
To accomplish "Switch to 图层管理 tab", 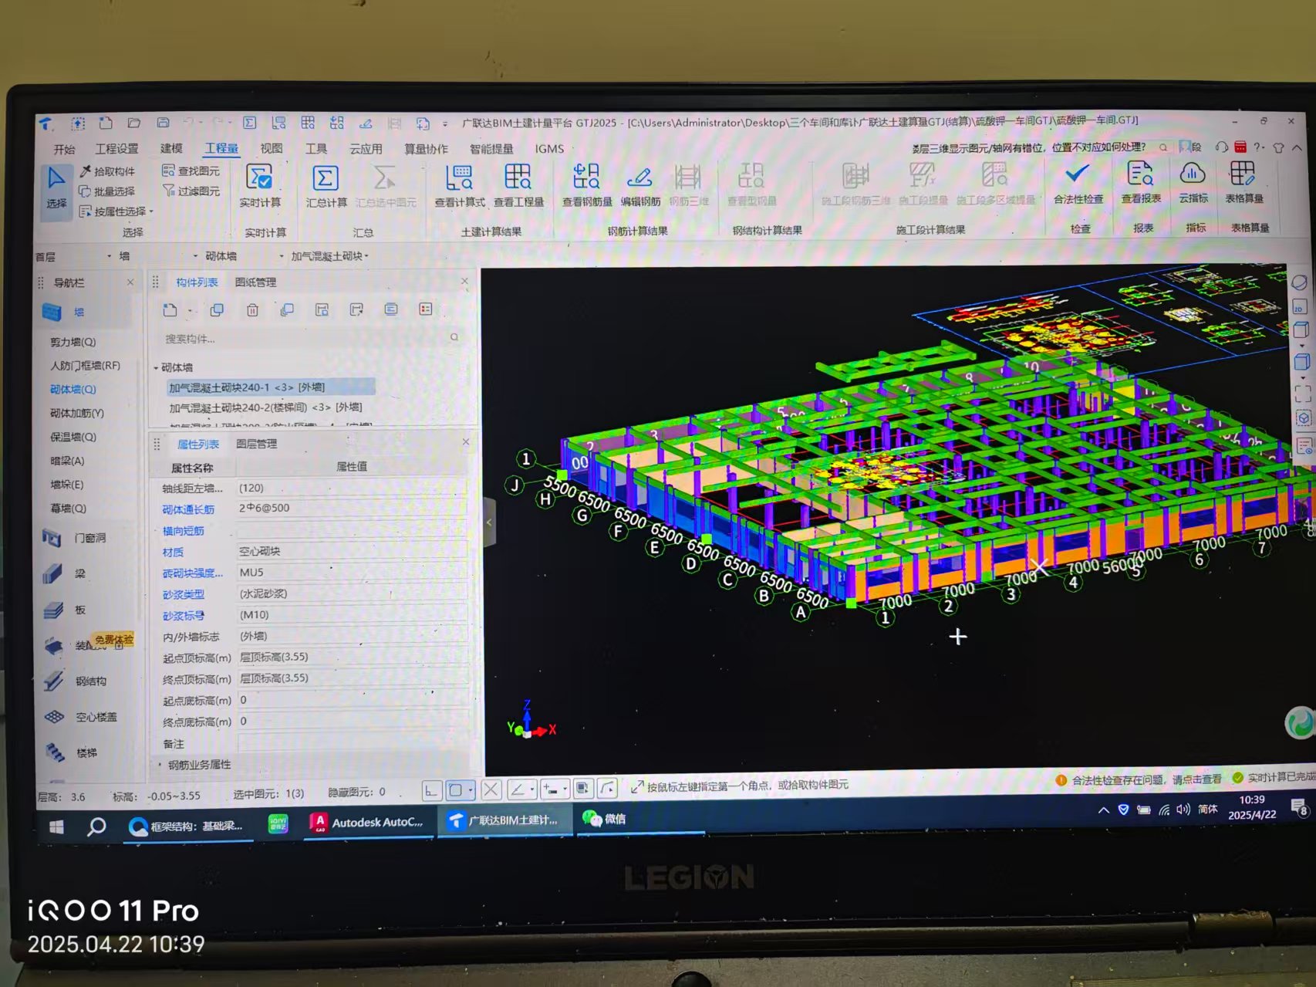I will click(256, 444).
